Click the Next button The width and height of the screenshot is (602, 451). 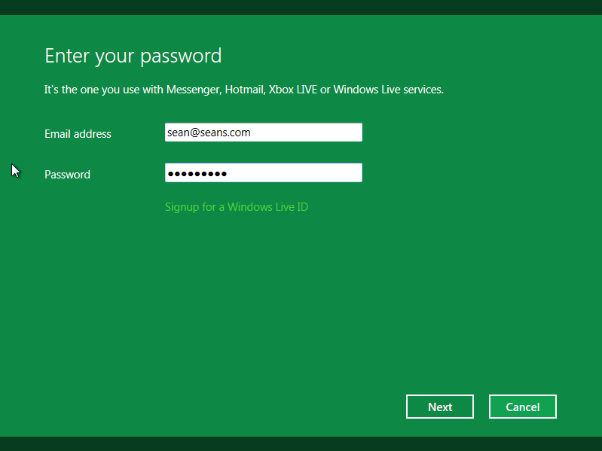(x=440, y=407)
